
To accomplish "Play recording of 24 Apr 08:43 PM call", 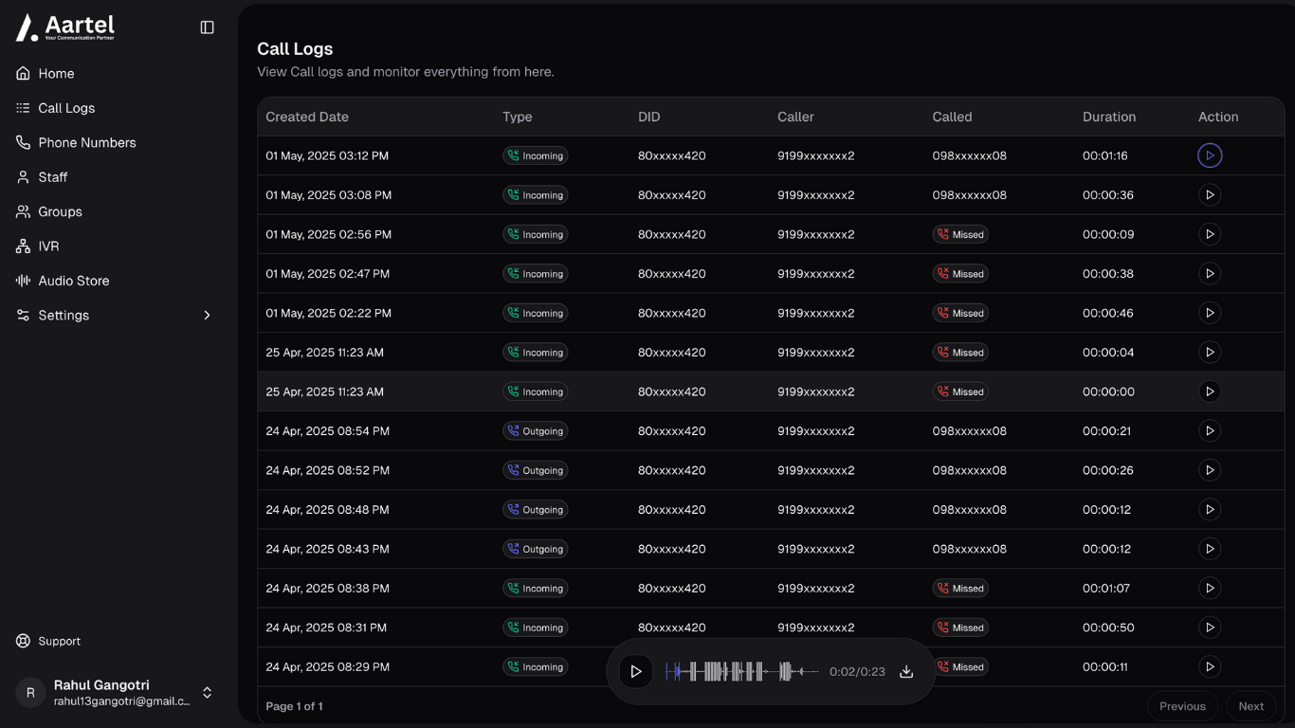I will click(1210, 549).
